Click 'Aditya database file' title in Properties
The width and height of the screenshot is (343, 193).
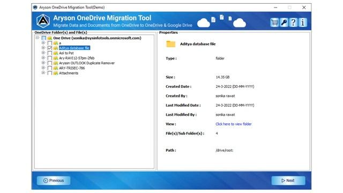[198, 44]
